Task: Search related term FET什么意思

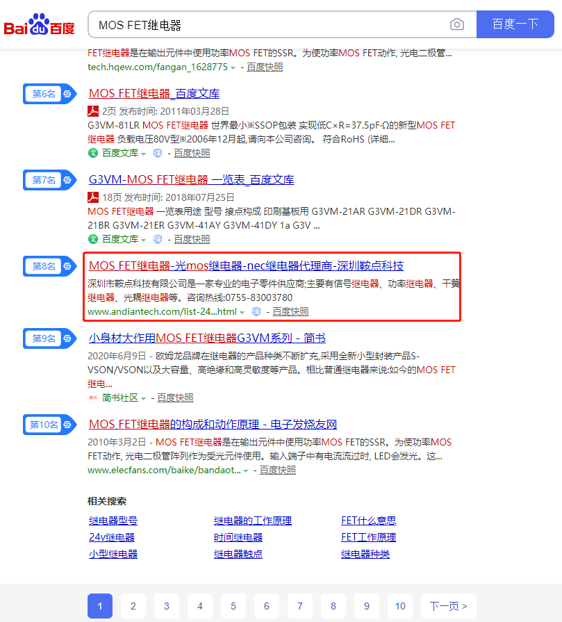Action: (x=369, y=521)
